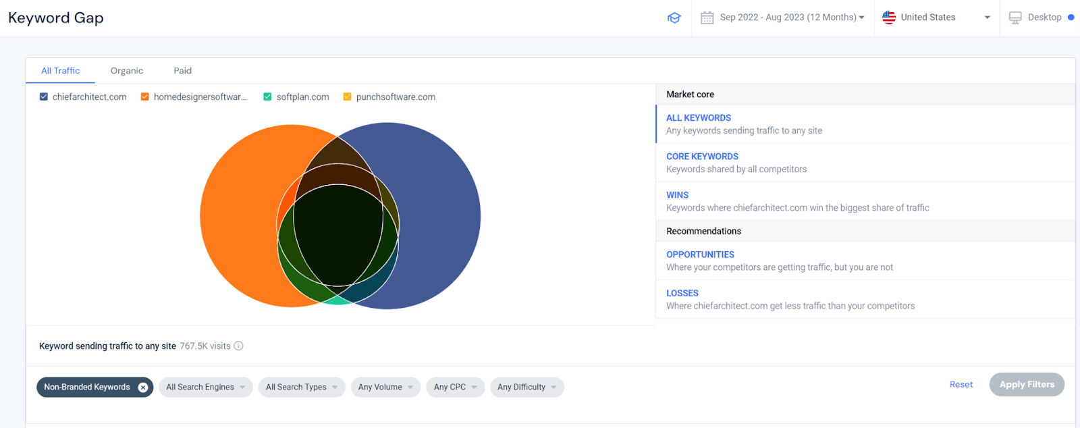Viewport: 1080px width, 428px height.
Task: Toggle punchsoftware.com checkbox
Action: point(347,97)
